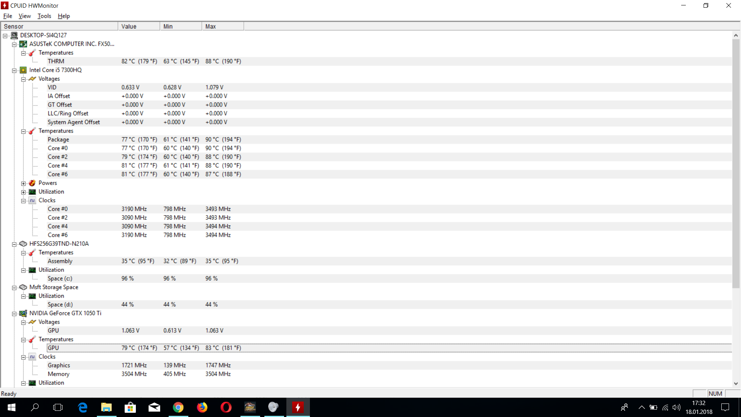Click the Max column header

point(223,26)
